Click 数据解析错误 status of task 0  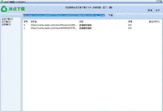tap(86, 25)
